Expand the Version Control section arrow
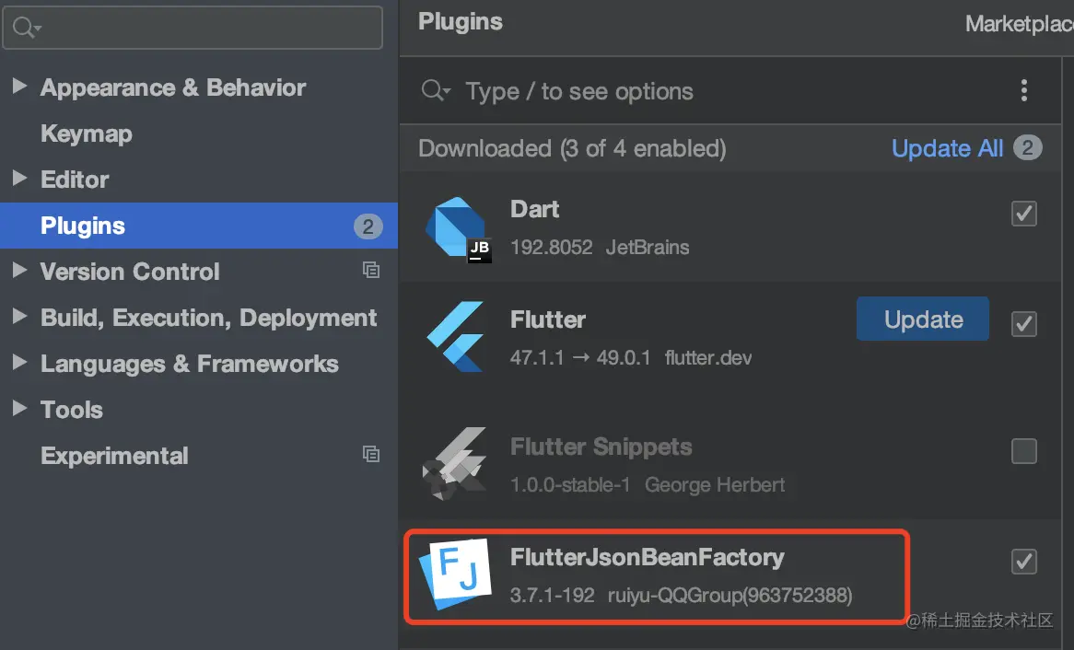Viewport: 1074px width, 650px height. [x=20, y=270]
